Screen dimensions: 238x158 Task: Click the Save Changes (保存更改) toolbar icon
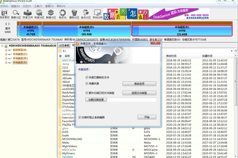[4, 14]
